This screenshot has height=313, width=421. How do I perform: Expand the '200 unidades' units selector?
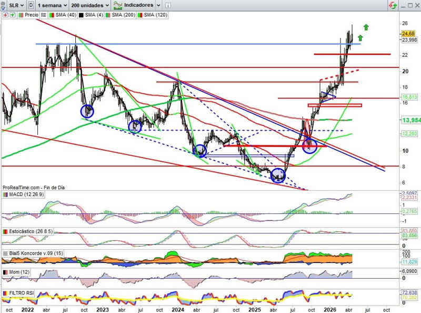coord(89,5)
